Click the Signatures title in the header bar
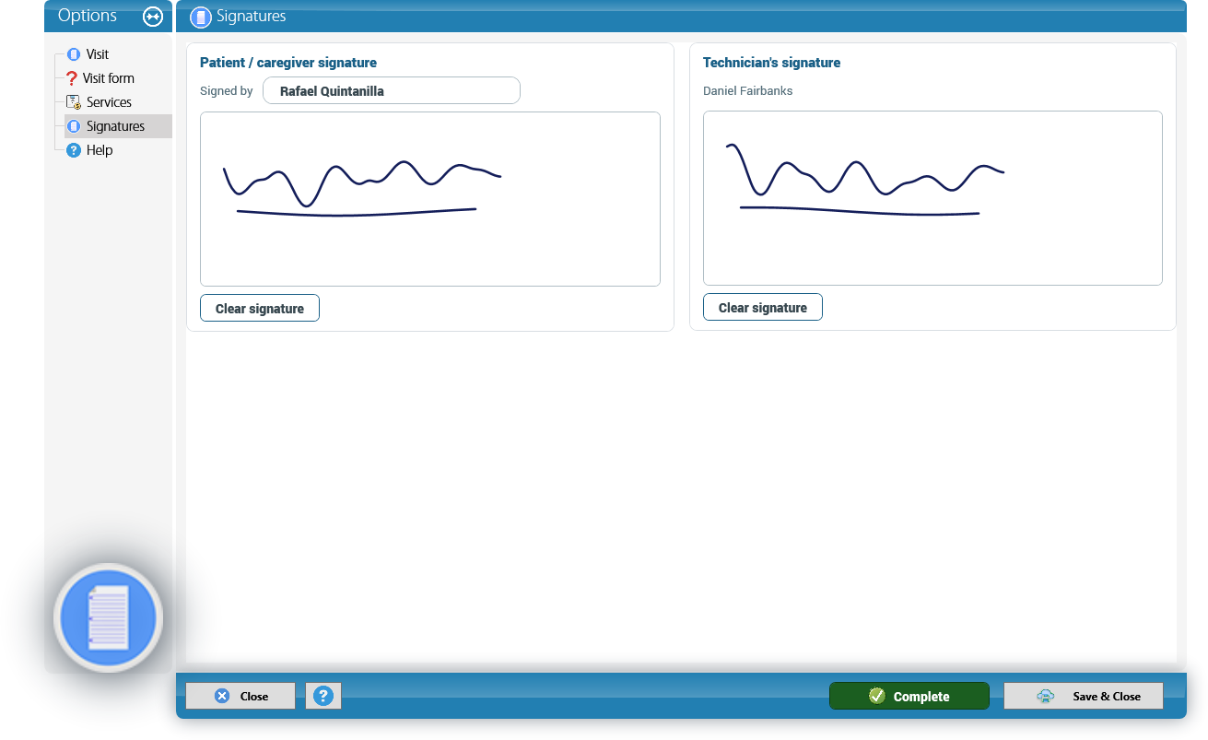This screenshot has width=1208, height=740. click(252, 16)
